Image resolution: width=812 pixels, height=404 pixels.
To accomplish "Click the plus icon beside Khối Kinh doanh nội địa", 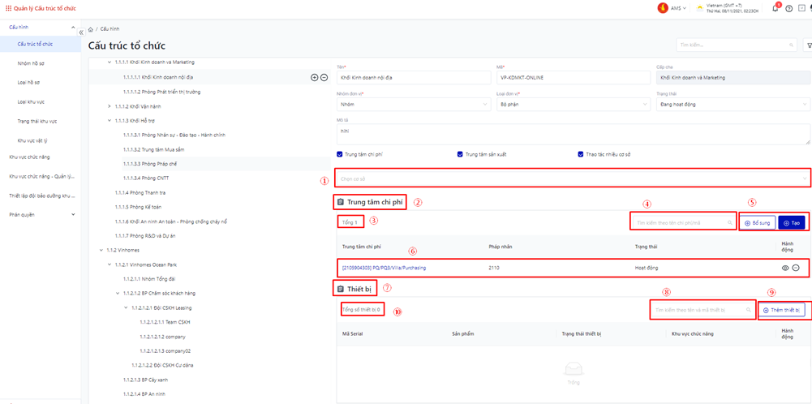I will click(315, 77).
